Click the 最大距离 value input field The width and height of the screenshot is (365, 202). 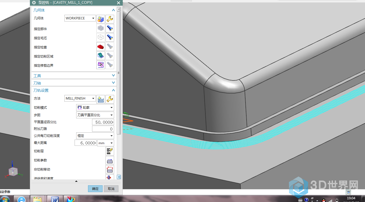point(85,143)
